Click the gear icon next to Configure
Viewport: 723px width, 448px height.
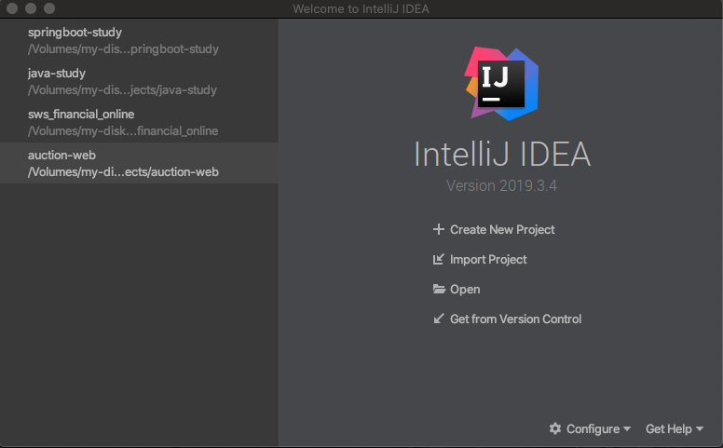pyautogui.click(x=555, y=429)
